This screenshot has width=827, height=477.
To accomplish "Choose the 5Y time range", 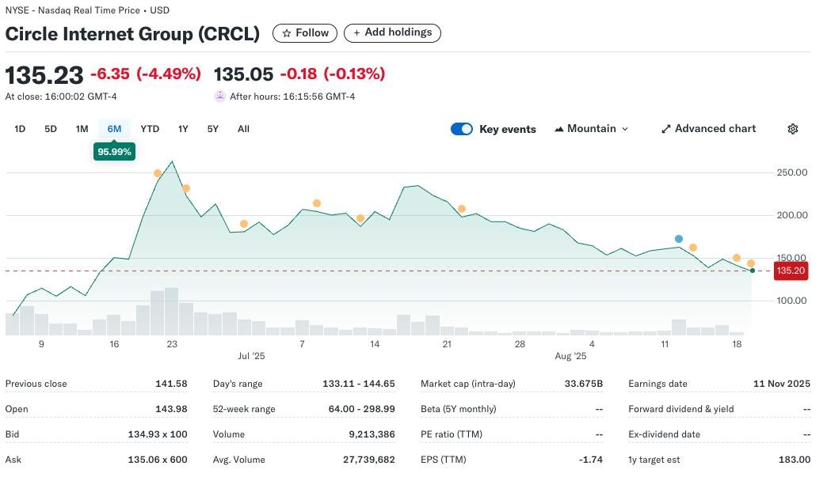I will point(212,129).
